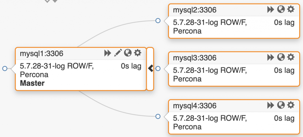Click the forward arrows icon on mysql4
Screen dimensions: 303x137
270,105
